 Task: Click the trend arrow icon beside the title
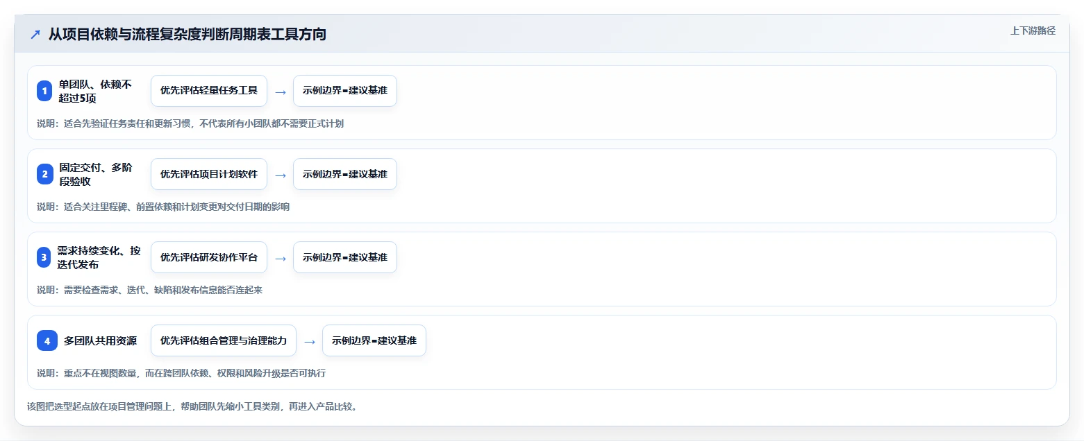tap(35, 34)
